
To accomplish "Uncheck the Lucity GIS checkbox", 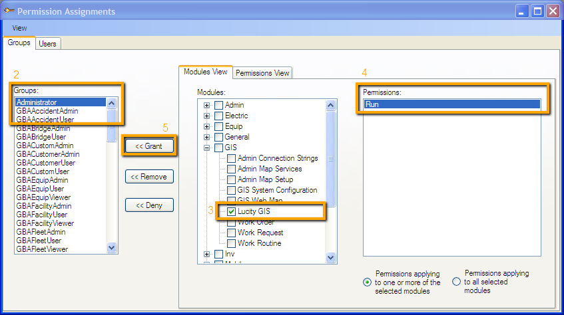I will [x=231, y=211].
